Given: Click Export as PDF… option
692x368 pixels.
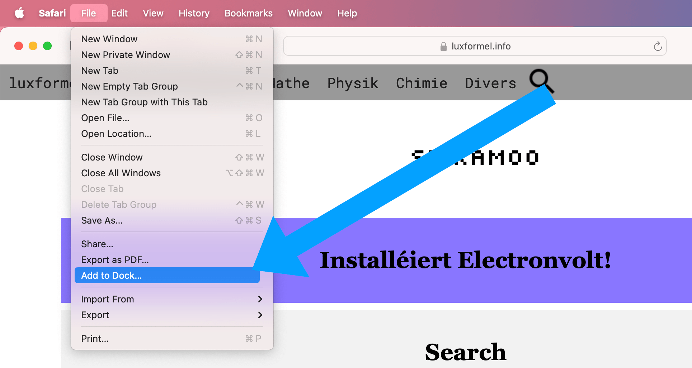Looking at the screenshot, I should tap(115, 260).
